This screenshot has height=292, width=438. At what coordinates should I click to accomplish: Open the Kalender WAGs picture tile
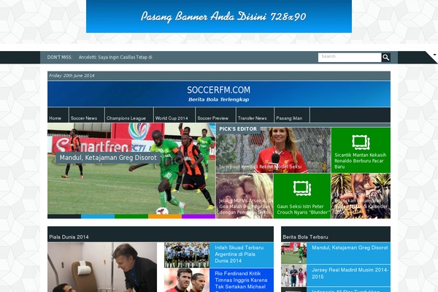[361, 196]
